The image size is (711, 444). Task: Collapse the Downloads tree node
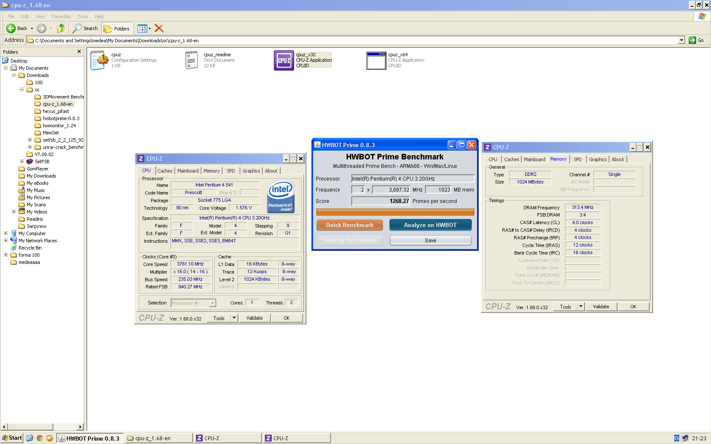14,75
